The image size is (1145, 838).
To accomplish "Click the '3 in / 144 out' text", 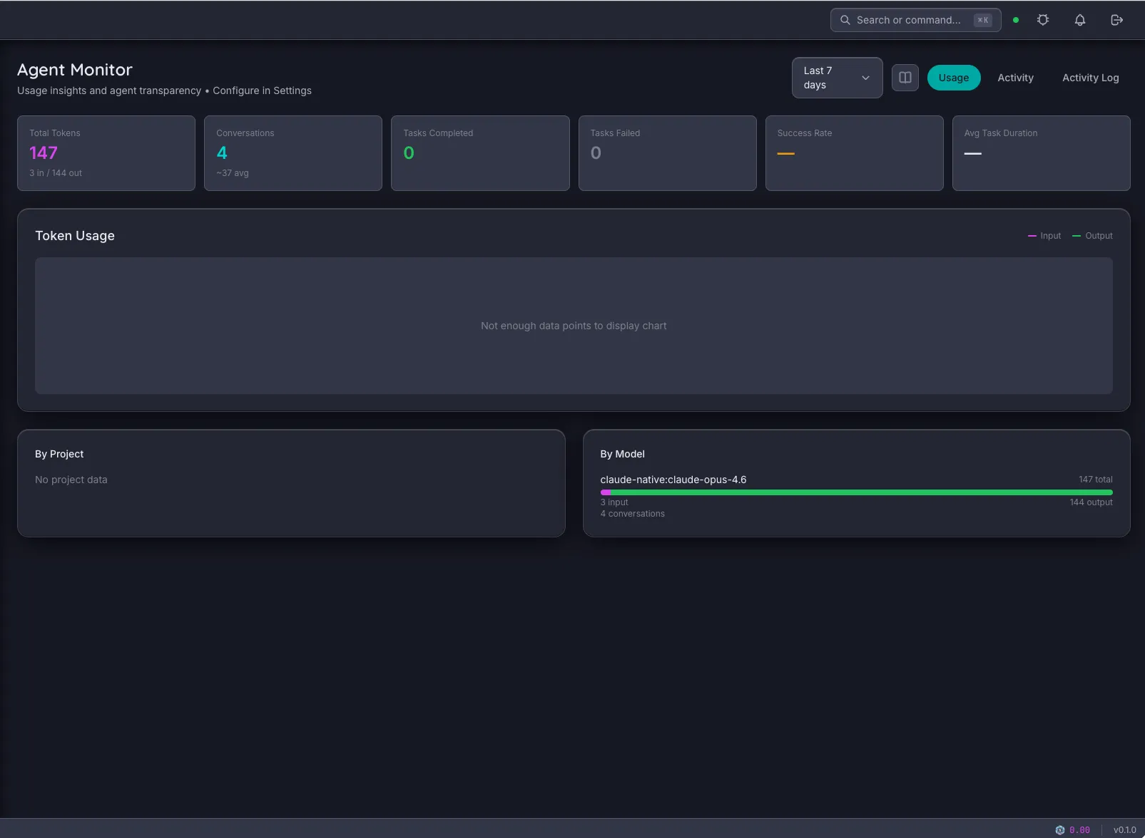I will pyautogui.click(x=56, y=173).
